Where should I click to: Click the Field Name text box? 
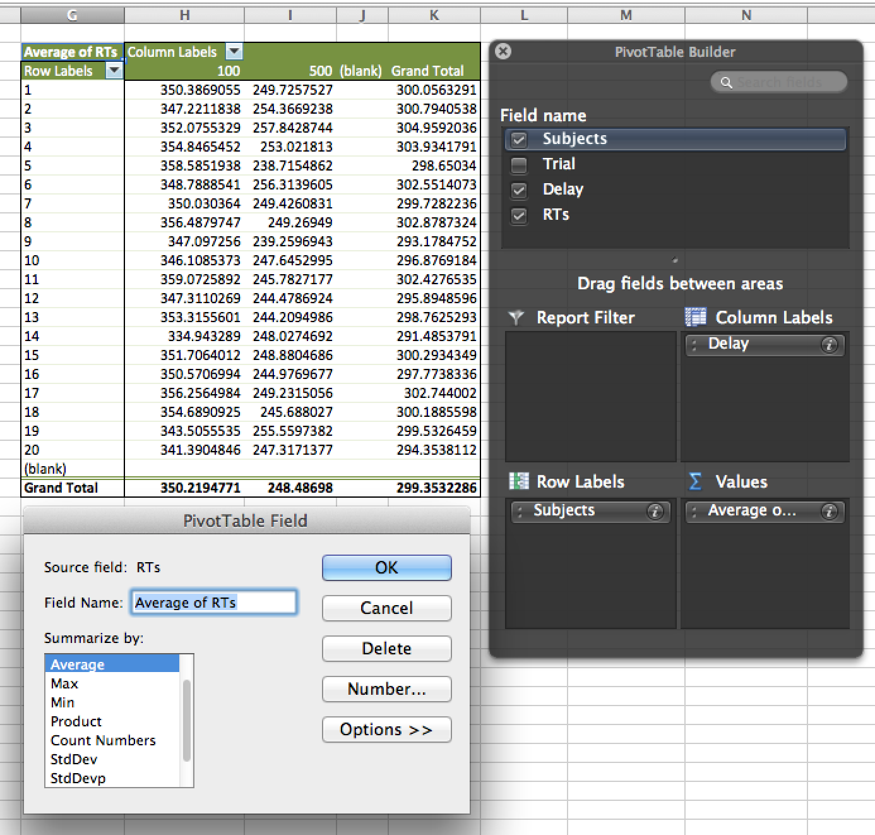tap(213, 603)
